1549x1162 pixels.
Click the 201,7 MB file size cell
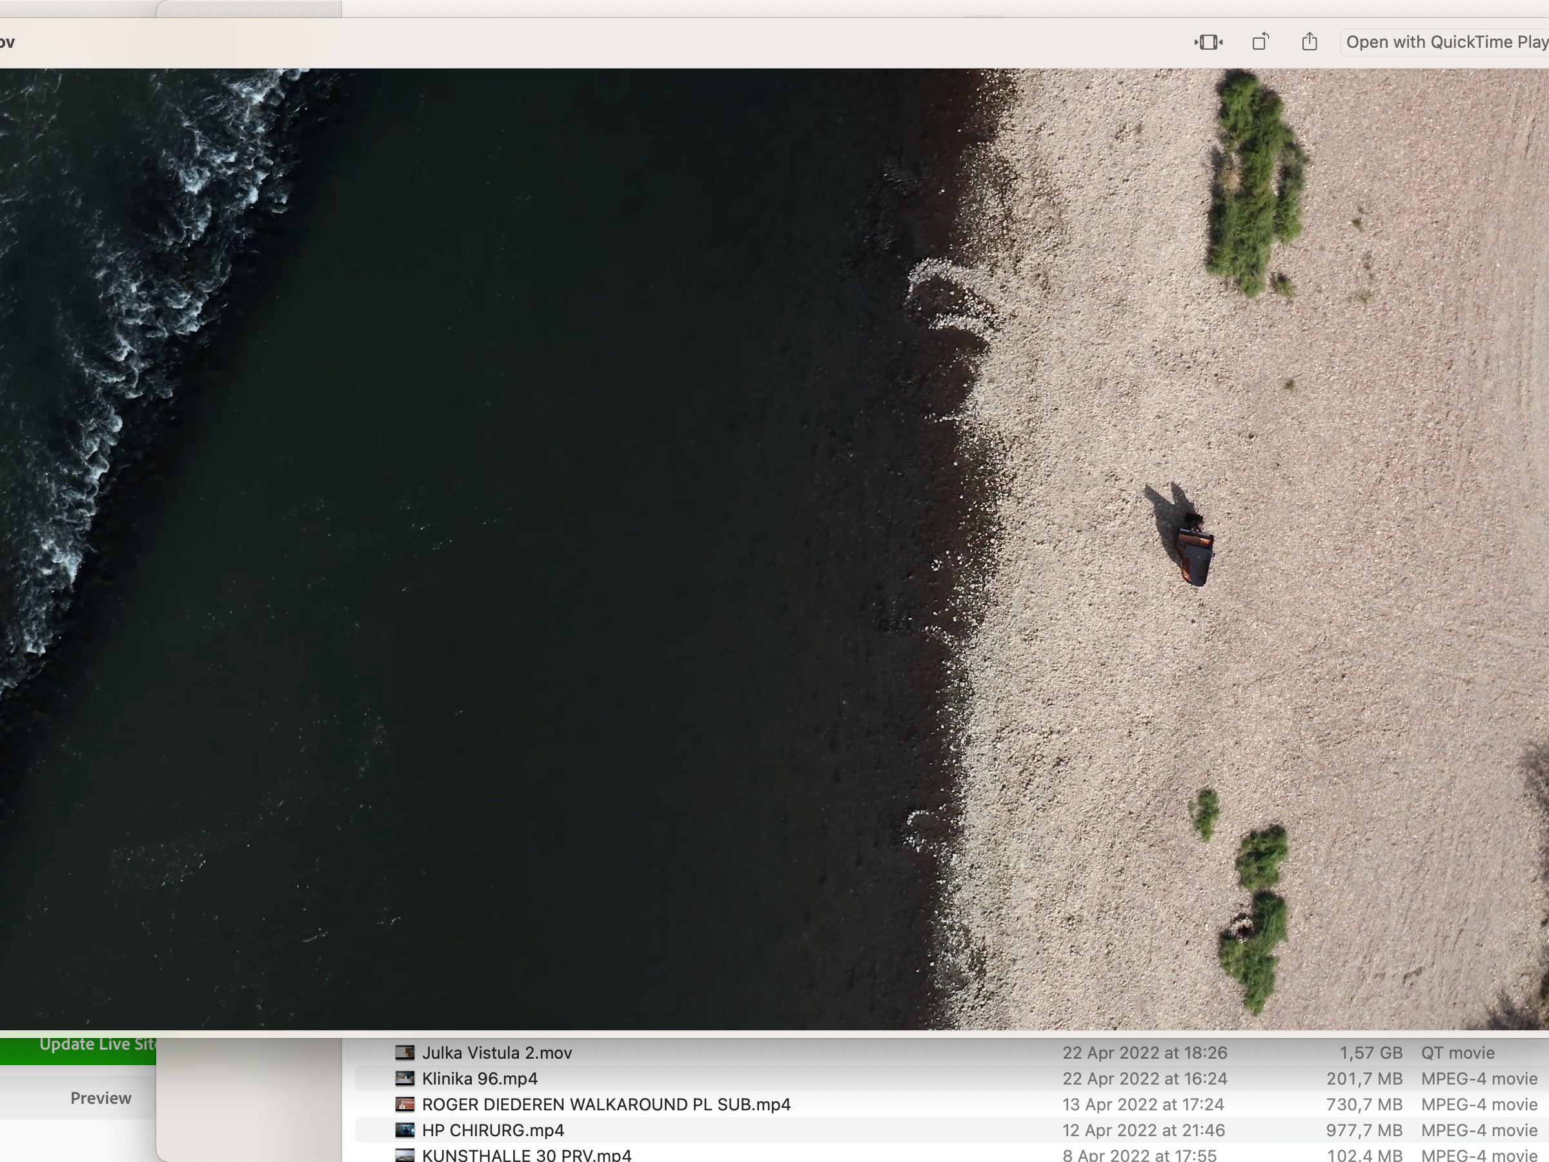click(1363, 1079)
